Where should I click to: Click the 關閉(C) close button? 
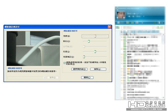(87, 77)
